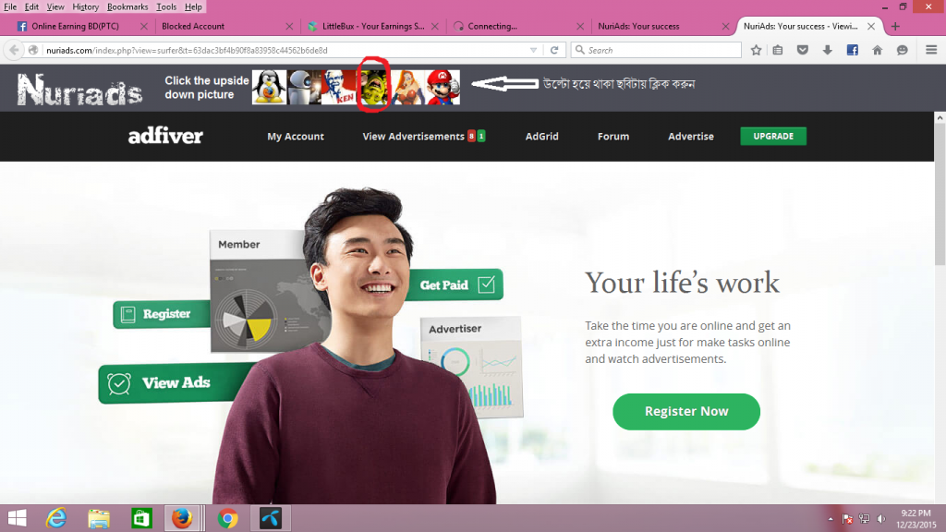946x532 pixels.
Task: Click the Pocket icon in the toolbar
Action: pos(803,50)
